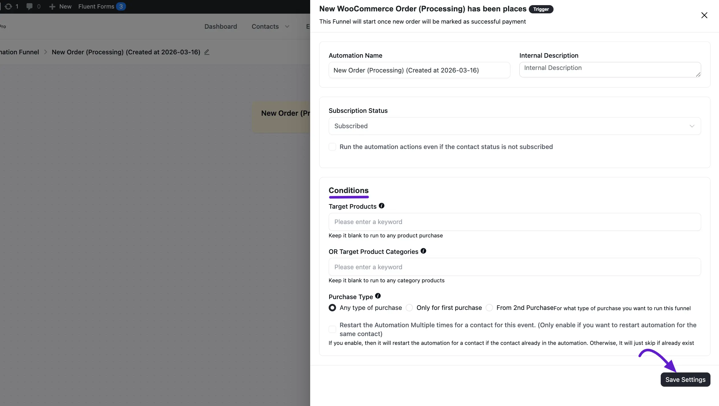The height and width of the screenshot is (406, 719).
Task: Click the Purchase Type info icon
Action: tap(378, 296)
